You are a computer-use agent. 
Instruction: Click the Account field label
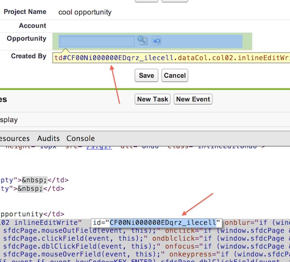point(32,26)
